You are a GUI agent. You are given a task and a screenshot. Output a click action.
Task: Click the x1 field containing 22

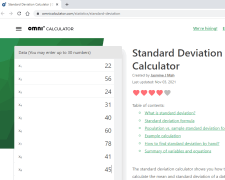64,65
